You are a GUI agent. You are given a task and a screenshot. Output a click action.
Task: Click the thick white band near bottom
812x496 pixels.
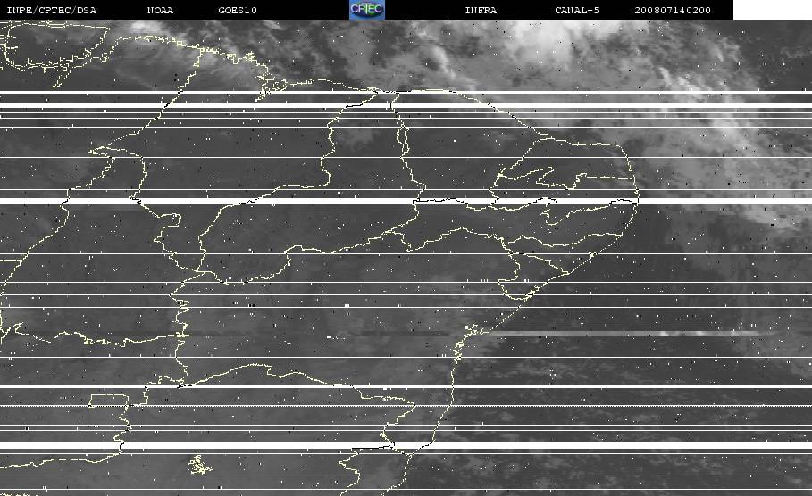click(x=406, y=445)
